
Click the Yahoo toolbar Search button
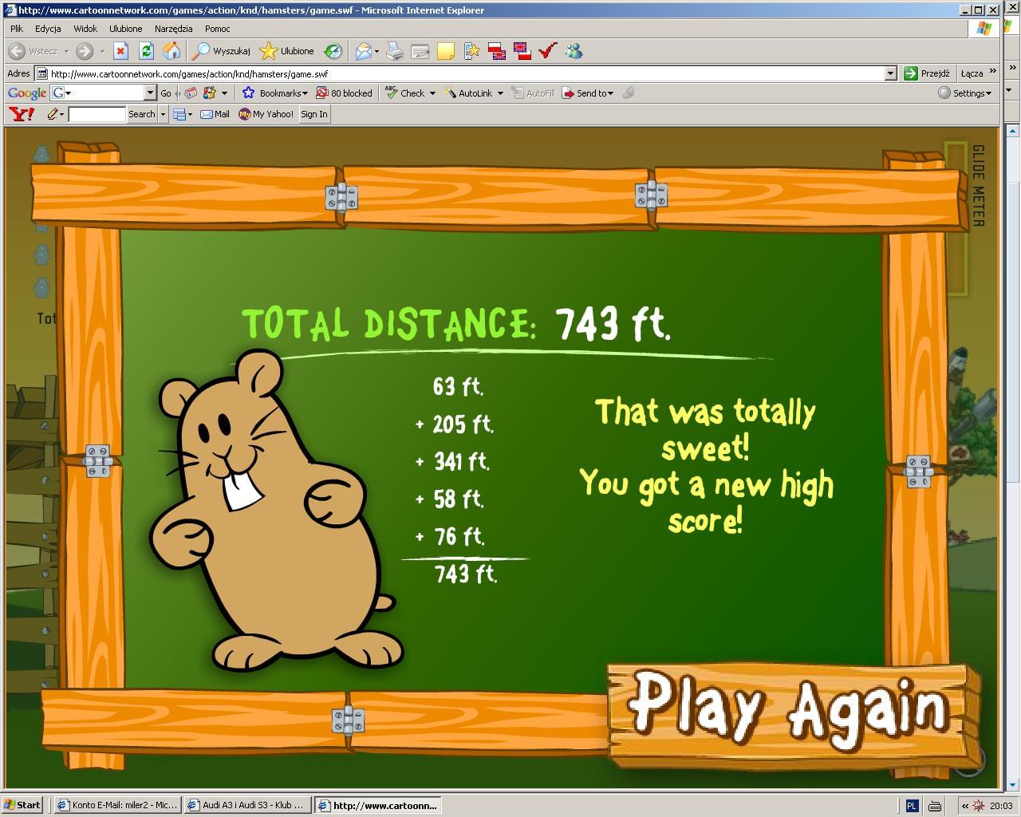click(x=142, y=114)
